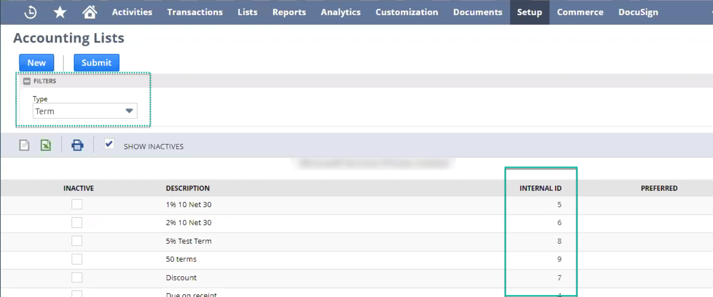Sort by the Inactive column header
Image resolution: width=713 pixels, height=297 pixels.
(79, 188)
